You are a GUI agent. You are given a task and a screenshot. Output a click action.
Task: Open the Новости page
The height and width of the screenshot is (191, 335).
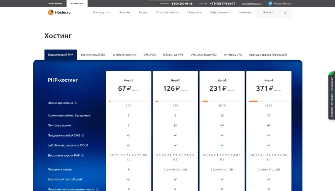coord(124,12)
